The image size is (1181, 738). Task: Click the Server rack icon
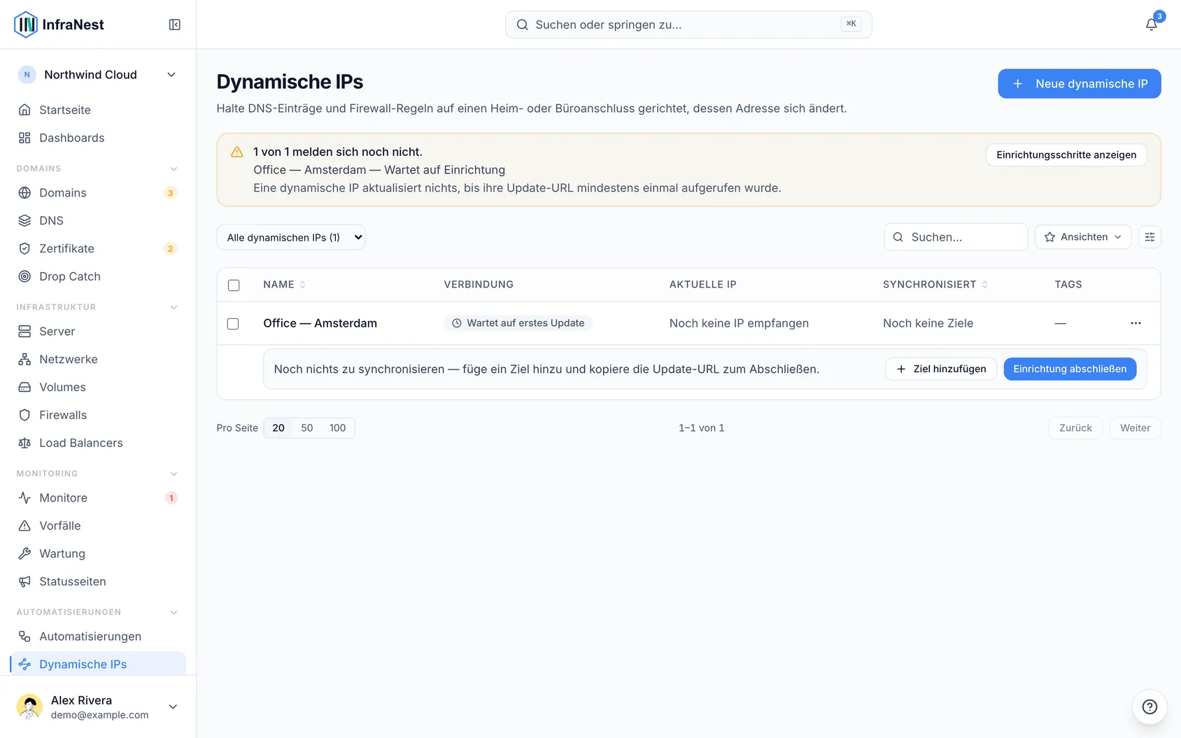click(x=24, y=331)
